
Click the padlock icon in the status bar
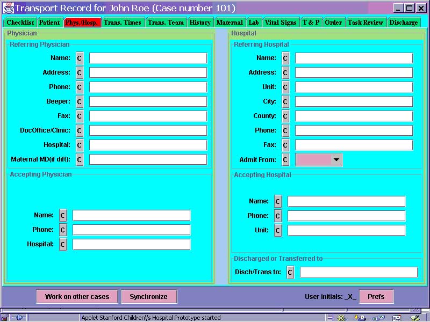tap(4, 318)
